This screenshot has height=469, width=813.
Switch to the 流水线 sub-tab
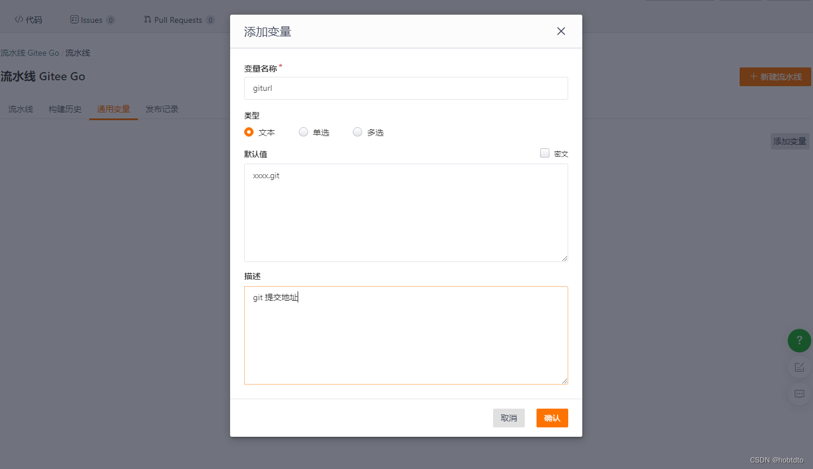tap(21, 109)
